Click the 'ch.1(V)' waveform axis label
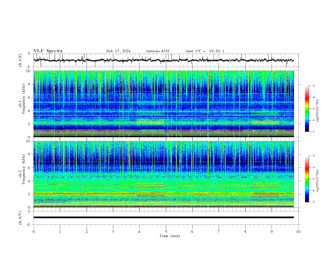Image resolution: width=336 pixels, height=260 pixels. coord(20,60)
